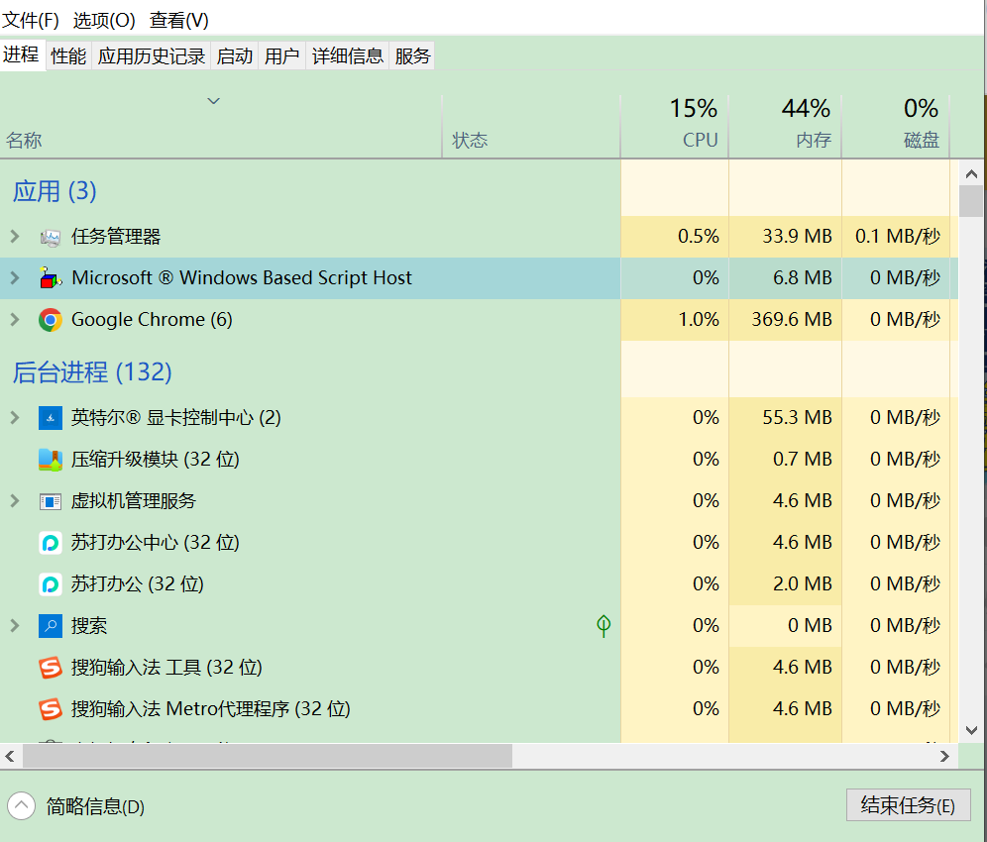
Task: Expand the 任务管理器 process row
Action: [15, 237]
